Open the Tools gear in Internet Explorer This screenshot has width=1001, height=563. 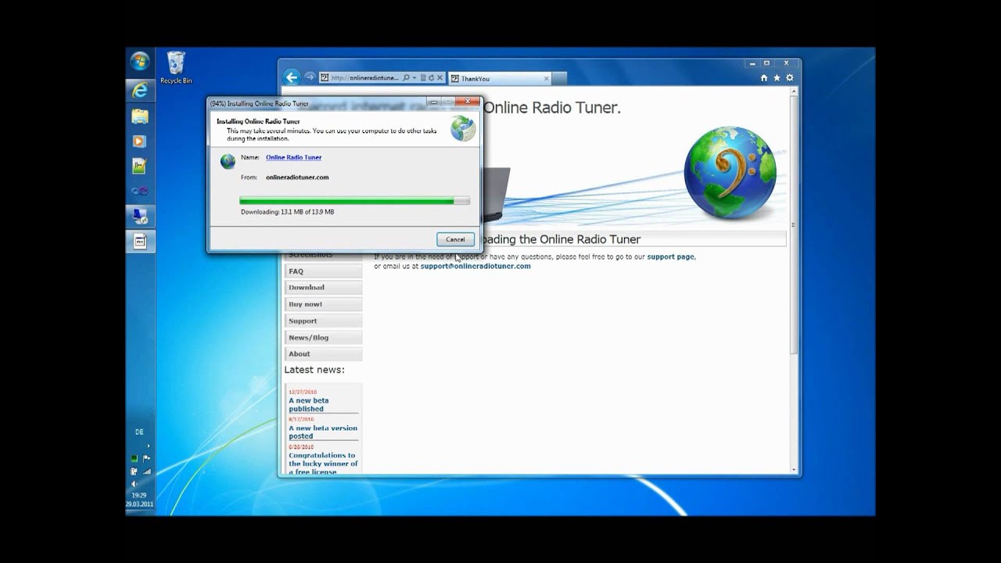point(789,78)
